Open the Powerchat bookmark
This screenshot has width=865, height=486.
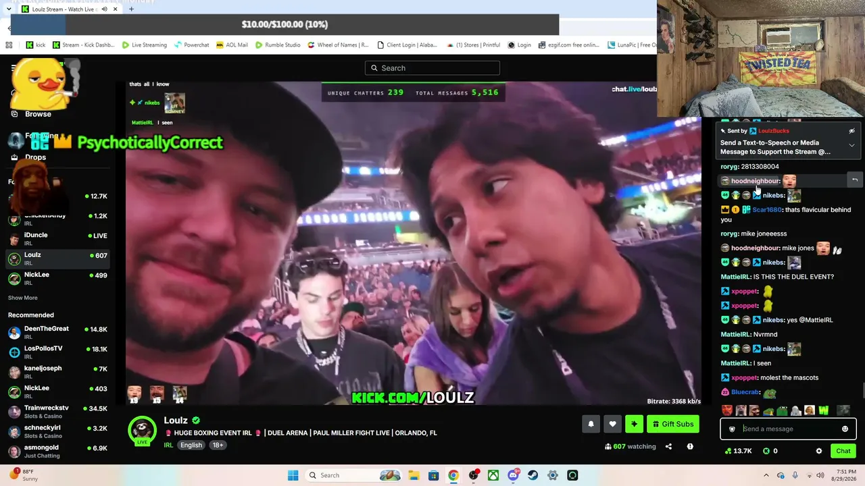click(191, 45)
